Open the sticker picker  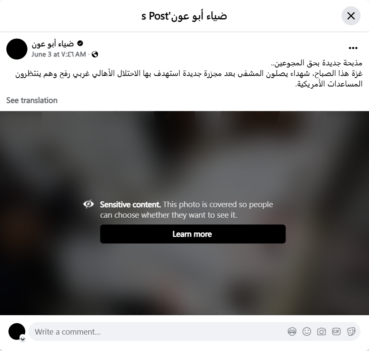pyautogui.click(x=351, y=332)
